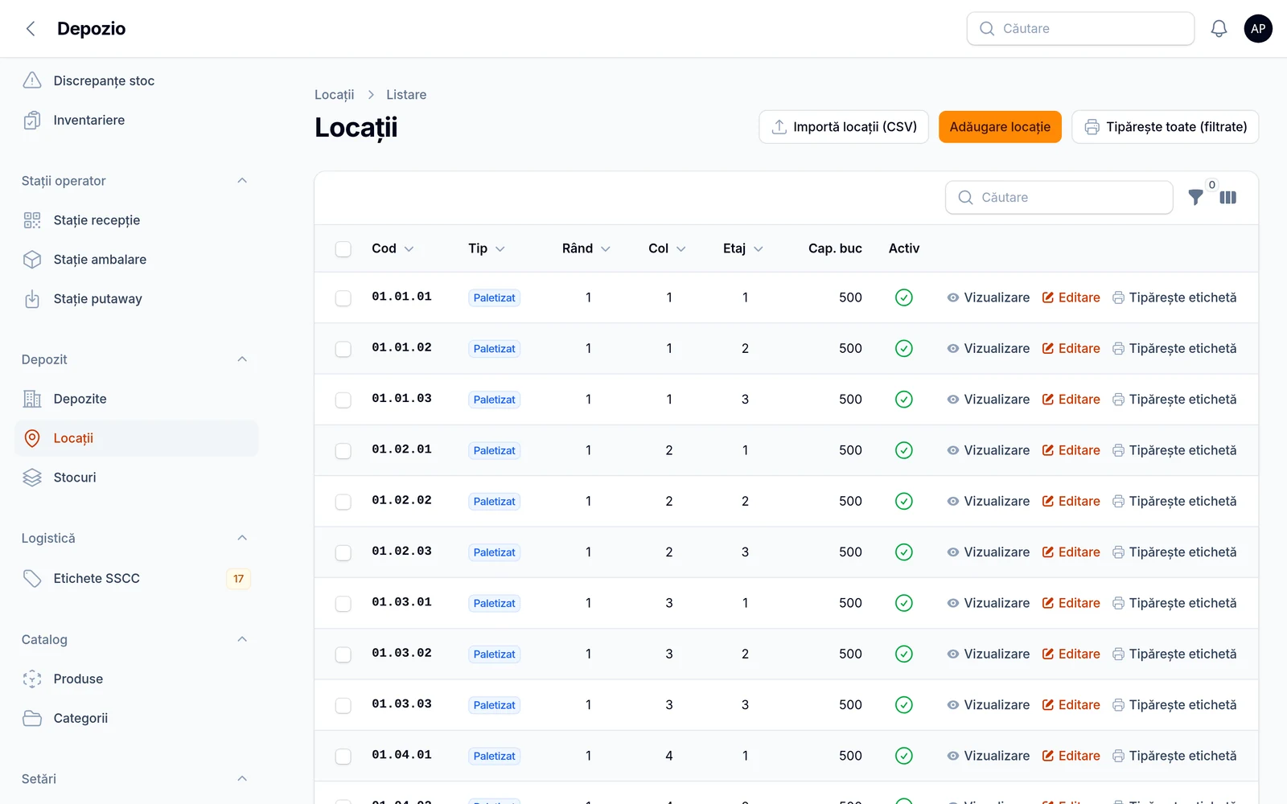Screen dimensions: 1287x804
Task: Check the row 01.03.01 checkbox
Action: pos(343,604)
